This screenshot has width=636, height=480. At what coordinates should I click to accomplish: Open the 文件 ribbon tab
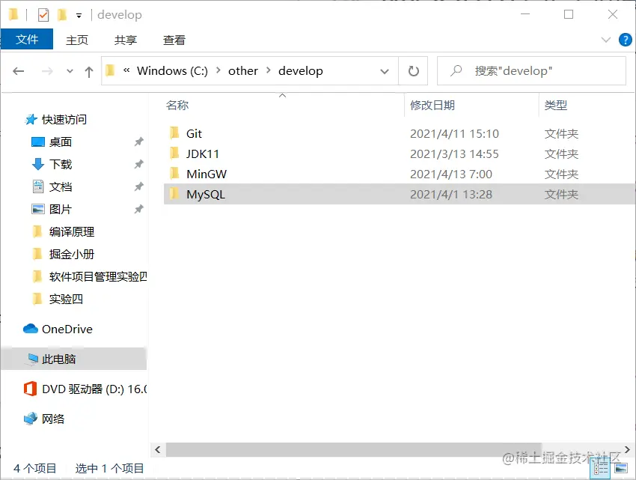click(27, 40)
